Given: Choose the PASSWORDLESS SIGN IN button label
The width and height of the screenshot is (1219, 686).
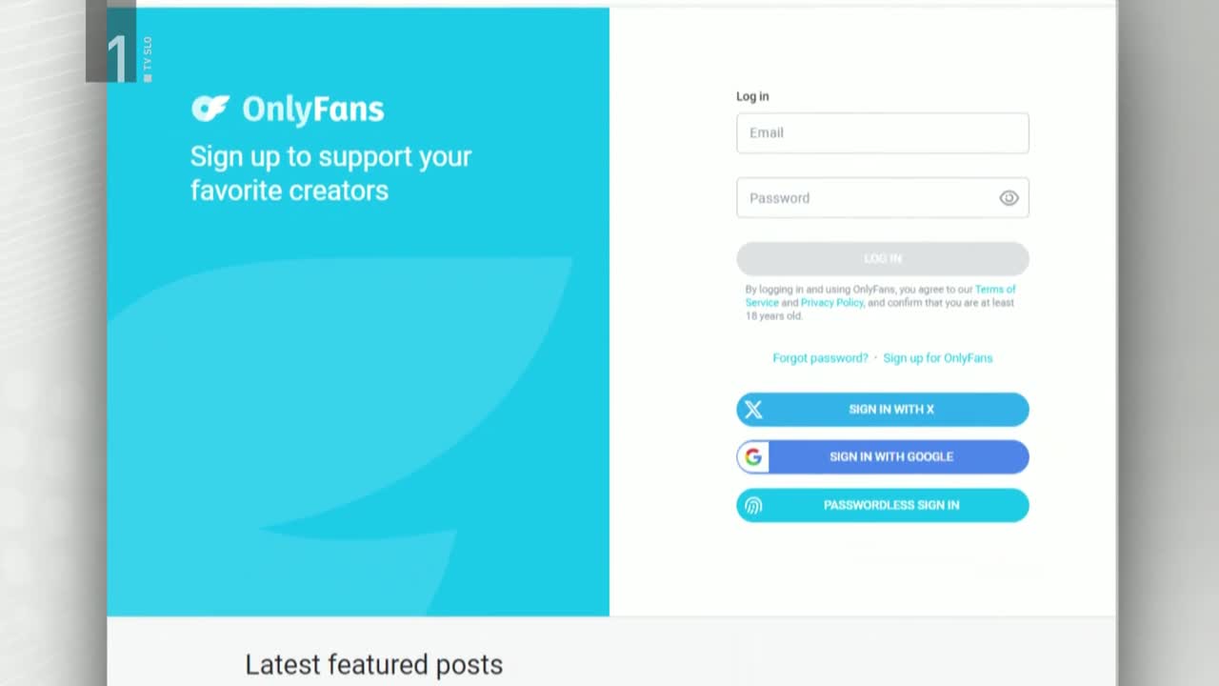Looking at the screenshot, I should (x=891, y=505).
